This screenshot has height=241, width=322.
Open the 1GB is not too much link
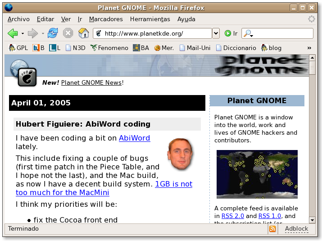click(104, 188)
